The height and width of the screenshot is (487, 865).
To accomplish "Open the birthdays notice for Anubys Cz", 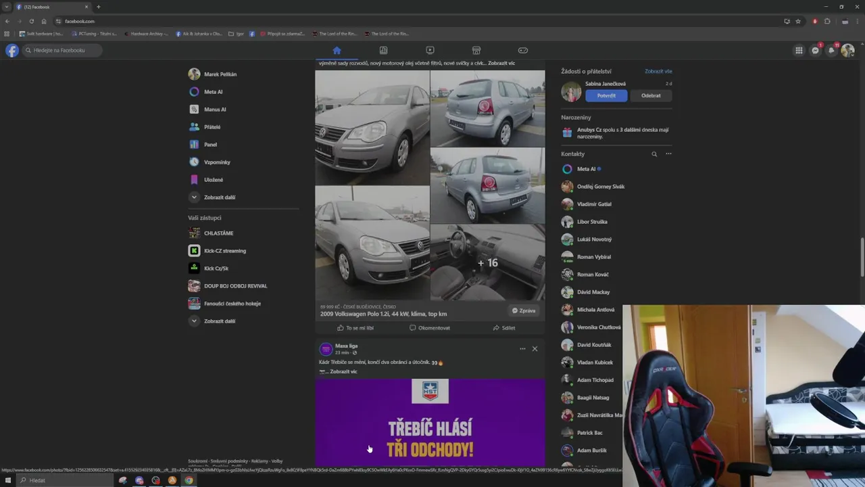I will coord(616,133).
